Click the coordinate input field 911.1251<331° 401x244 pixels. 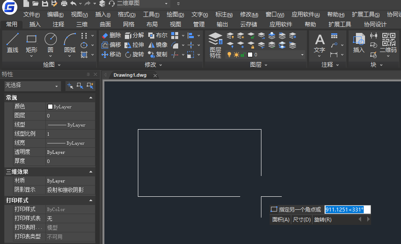pos(348,210)
